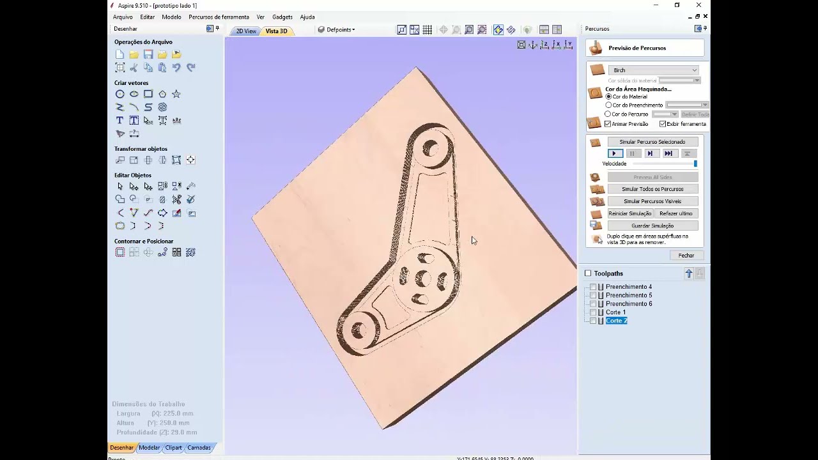Open the Camadas tab
Image resolution: width=818 pixels, height=460 pixels.
tap(199, 448)
